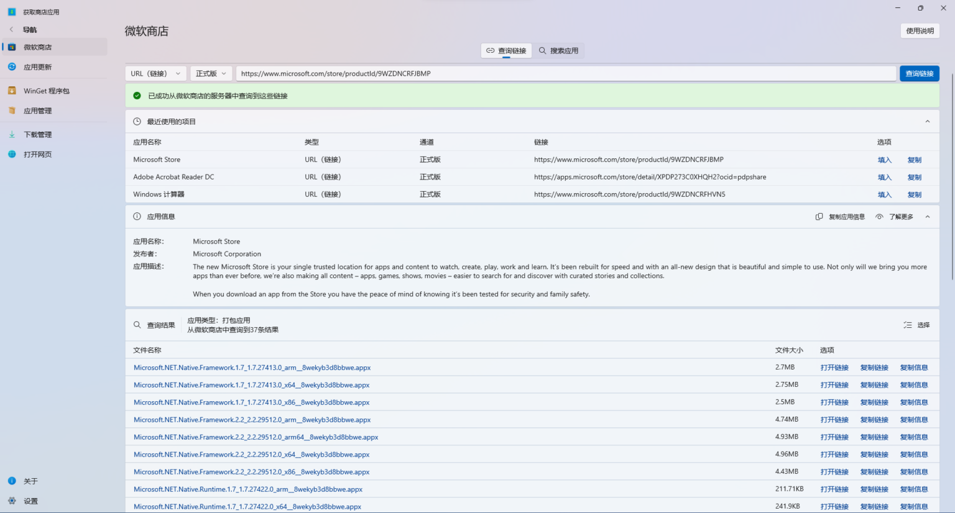The image size is (955, 513).
Task: Select the 查询链接 tab
Action: tap(506, 51)
